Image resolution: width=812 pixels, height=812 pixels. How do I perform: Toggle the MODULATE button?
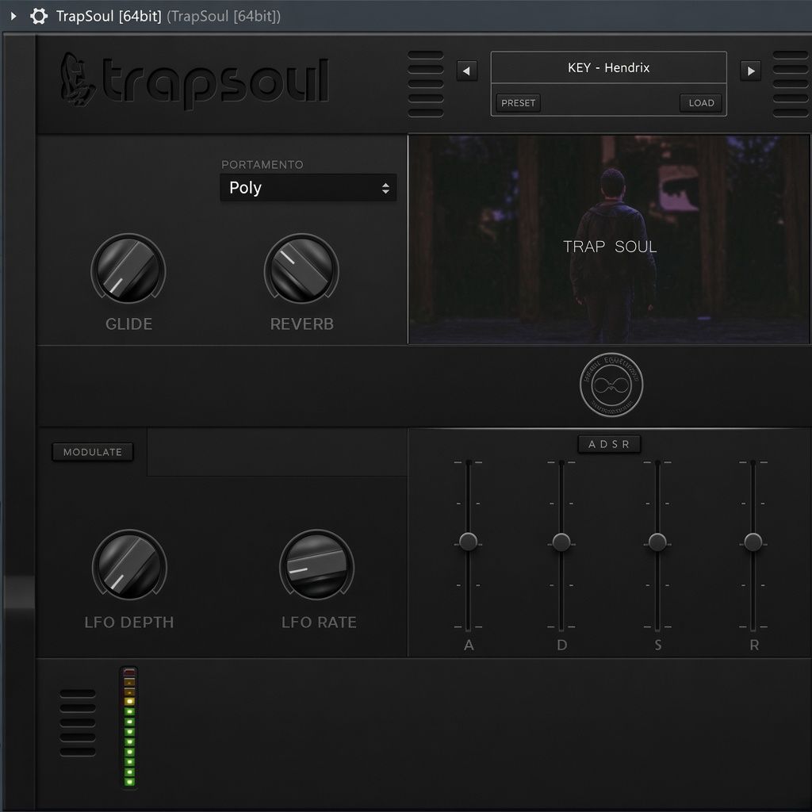93,451
